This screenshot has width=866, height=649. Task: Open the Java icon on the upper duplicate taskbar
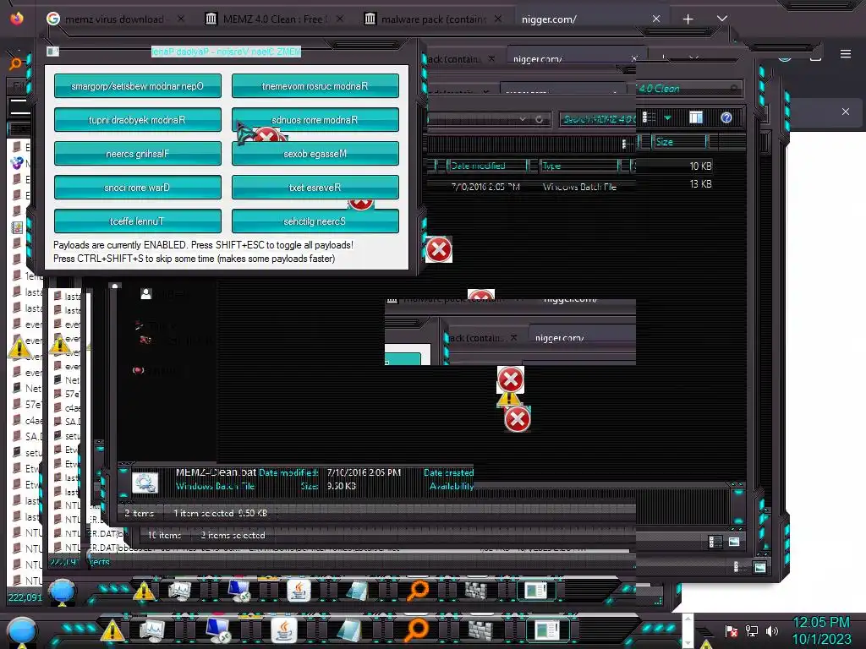[299, 591]
